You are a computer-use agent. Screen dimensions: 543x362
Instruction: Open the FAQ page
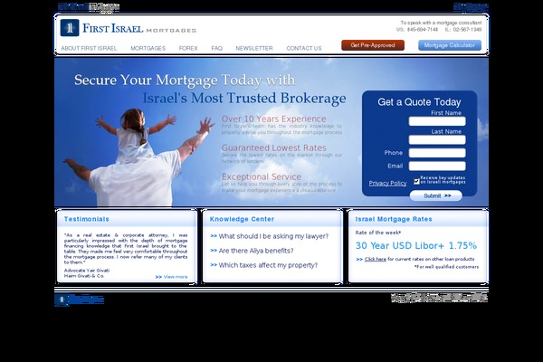pos(216,48)
